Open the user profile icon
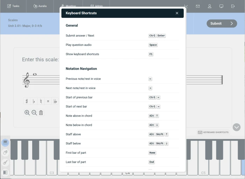The height and width of the screenshot is (179, 245). (210, 6)
